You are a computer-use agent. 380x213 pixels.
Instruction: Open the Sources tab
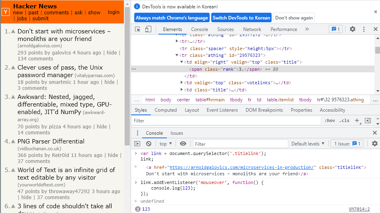(x=226, y=29)
